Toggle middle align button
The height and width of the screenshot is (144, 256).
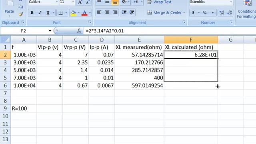click(107, 2)
